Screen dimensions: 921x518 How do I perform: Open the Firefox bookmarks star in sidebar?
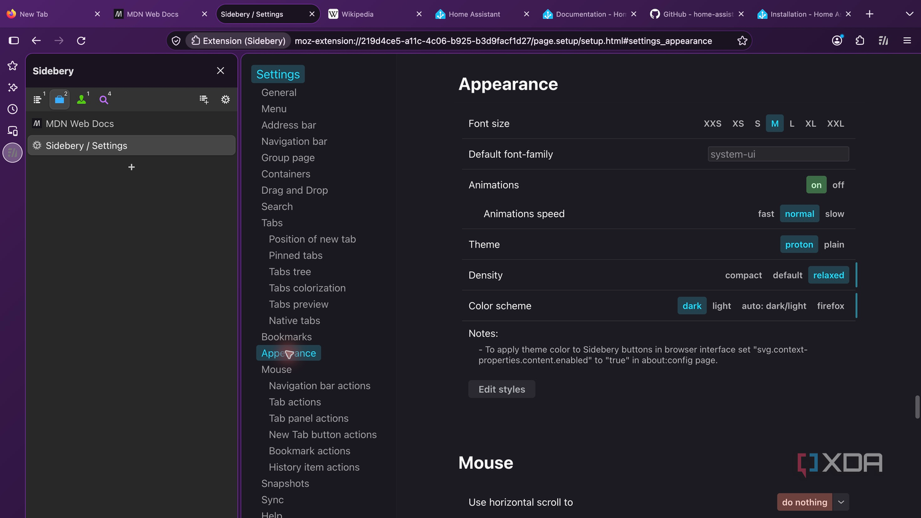coord(12,66)
